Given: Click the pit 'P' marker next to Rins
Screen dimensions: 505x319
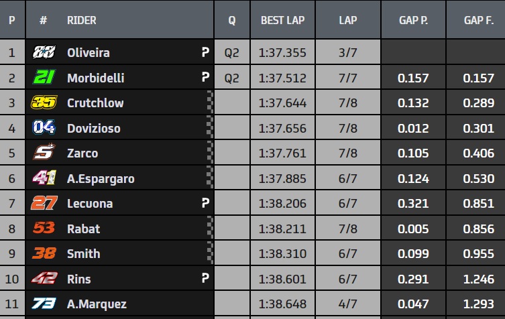Looking at the screenshot, I should (x=205, y=279).
